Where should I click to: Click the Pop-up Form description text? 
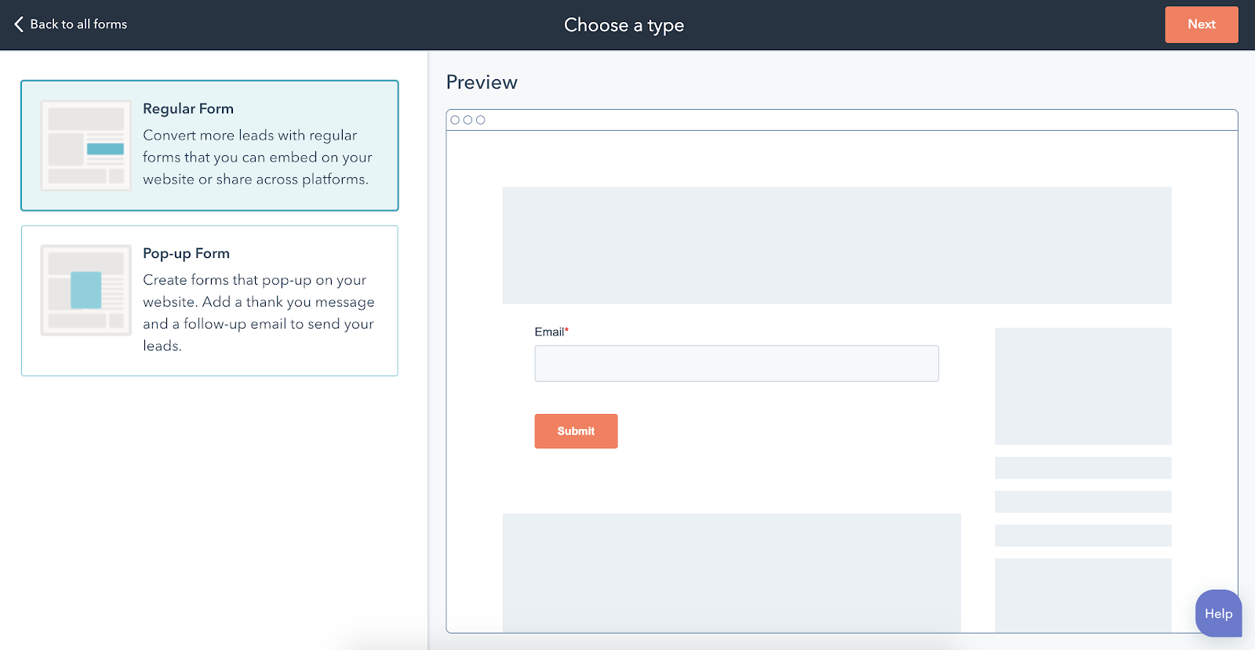coord(259,313)
